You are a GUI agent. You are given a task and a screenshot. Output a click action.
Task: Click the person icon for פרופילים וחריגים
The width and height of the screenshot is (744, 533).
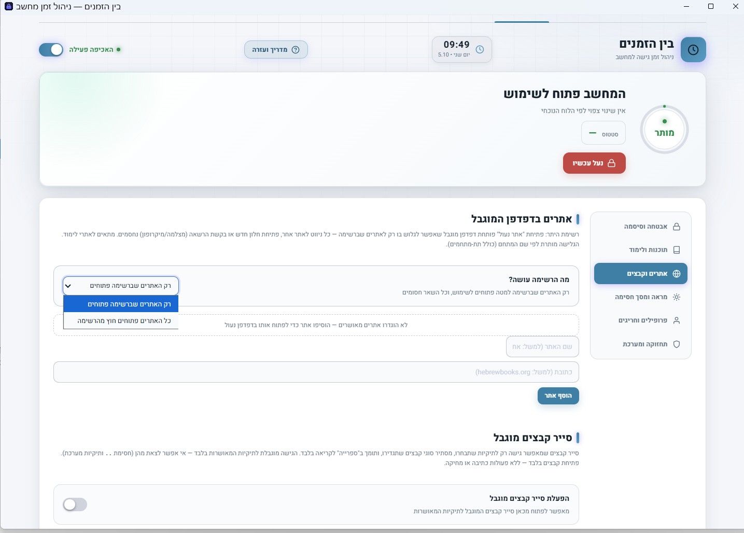tap(676, 320)
